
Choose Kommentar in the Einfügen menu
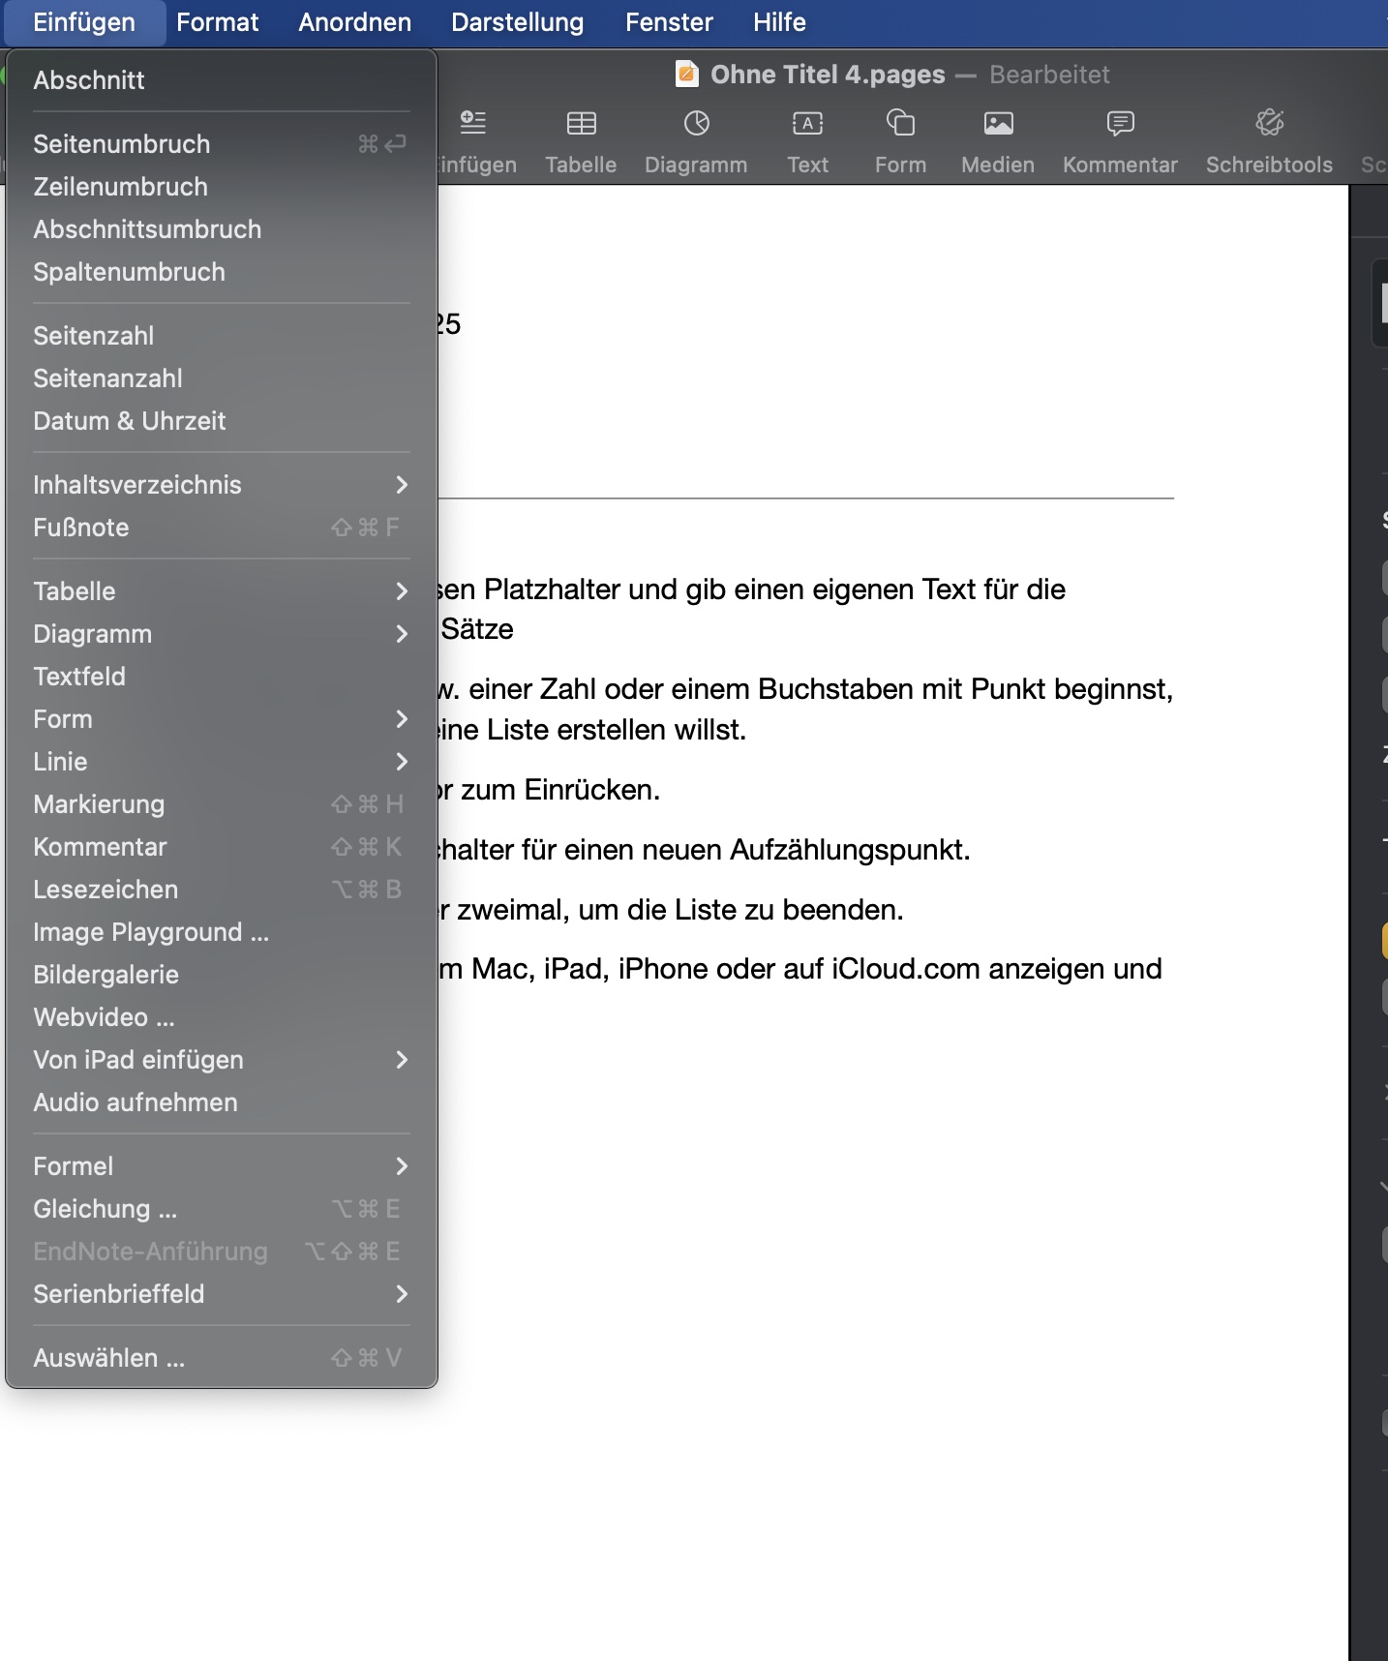point(222,847)
